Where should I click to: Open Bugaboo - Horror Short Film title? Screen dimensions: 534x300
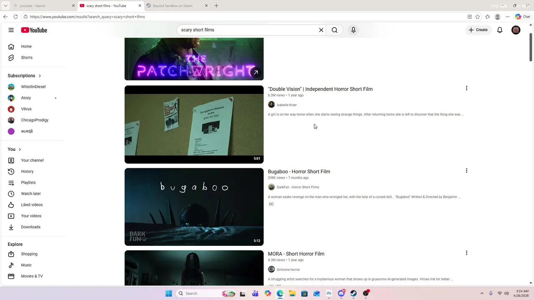[x=299, y=172]
